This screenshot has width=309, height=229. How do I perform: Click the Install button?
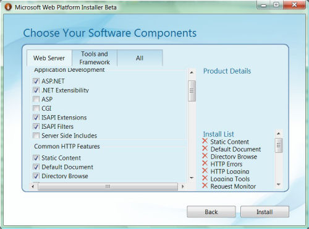click(x=265, y=212)
